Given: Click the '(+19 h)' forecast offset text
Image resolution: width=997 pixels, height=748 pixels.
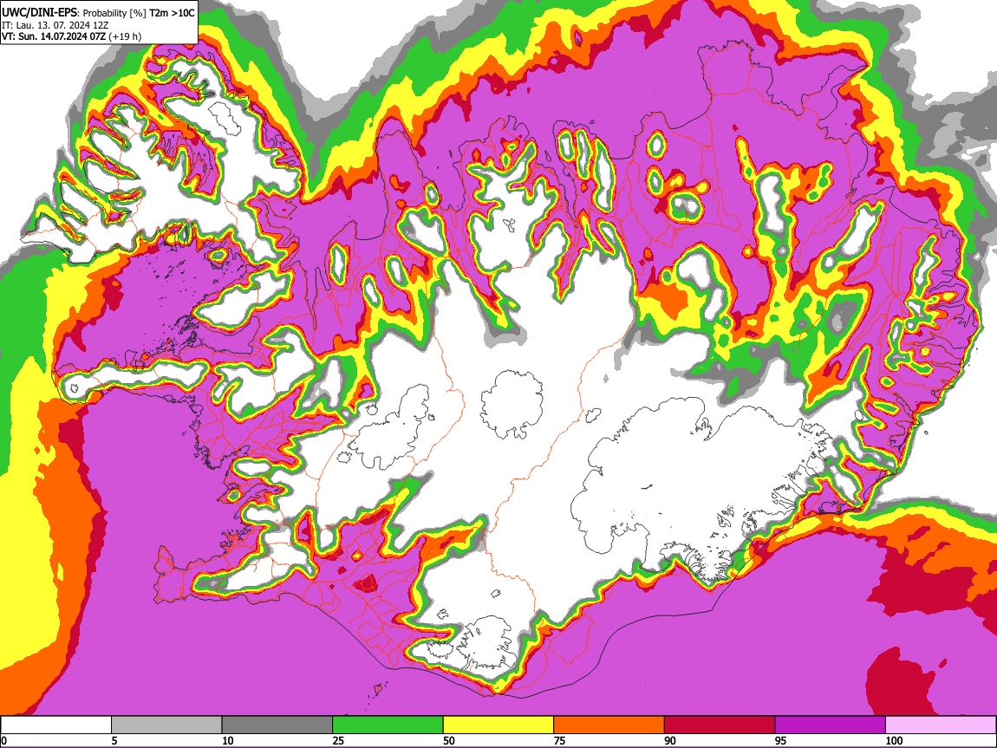Looking at the screenshot, I should (x=125, y=36).
